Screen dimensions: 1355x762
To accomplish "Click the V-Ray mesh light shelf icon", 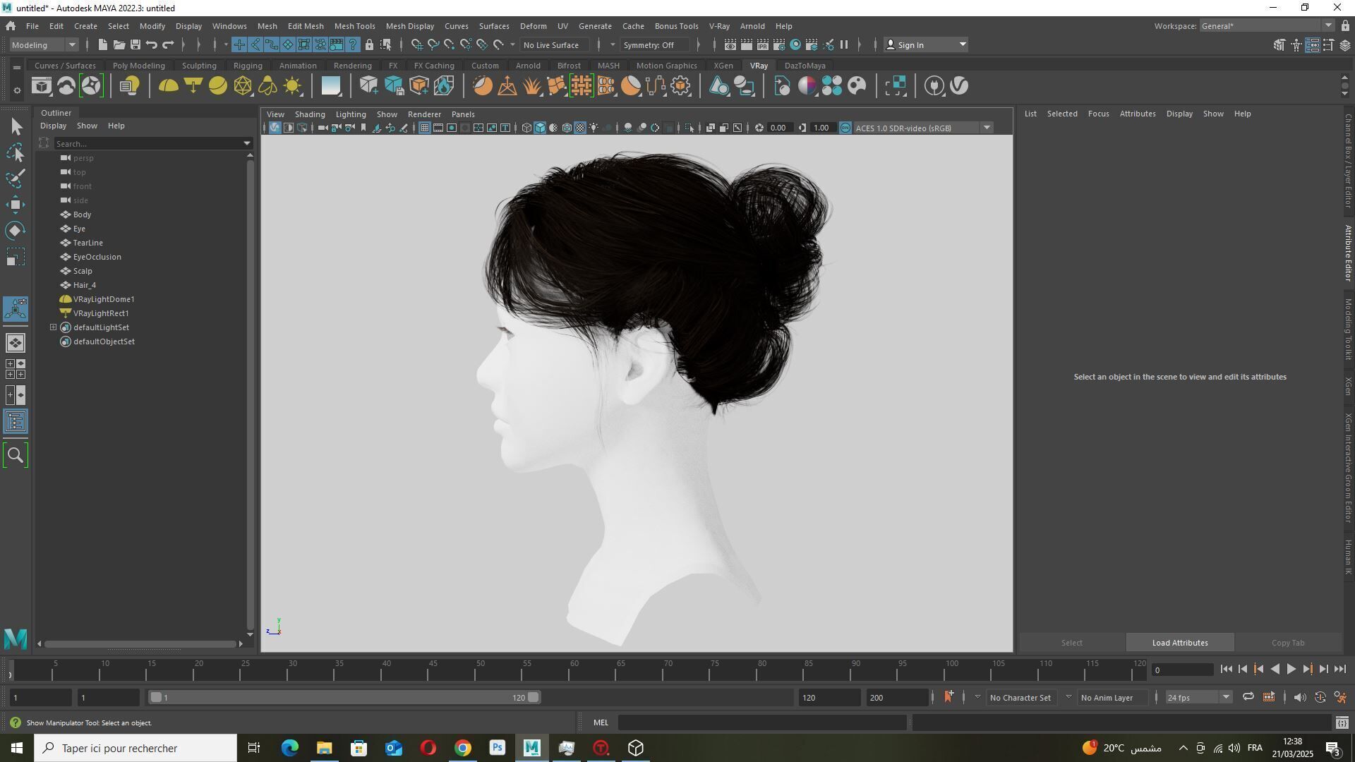I will 243,86.
